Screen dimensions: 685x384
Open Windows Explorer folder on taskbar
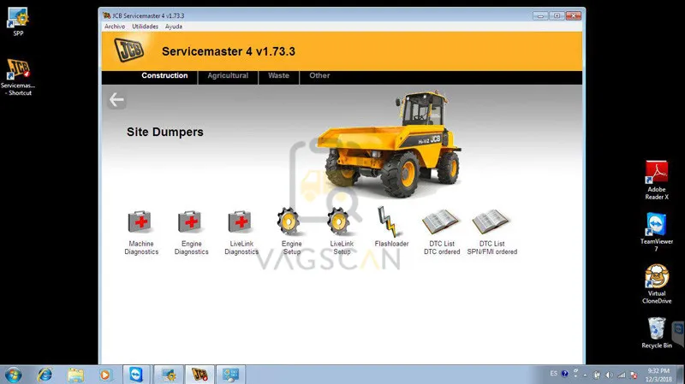[x=75, y=375]
